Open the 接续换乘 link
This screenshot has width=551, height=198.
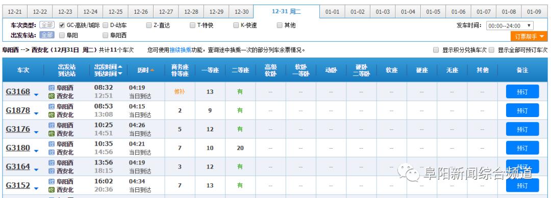click(181, 50)
